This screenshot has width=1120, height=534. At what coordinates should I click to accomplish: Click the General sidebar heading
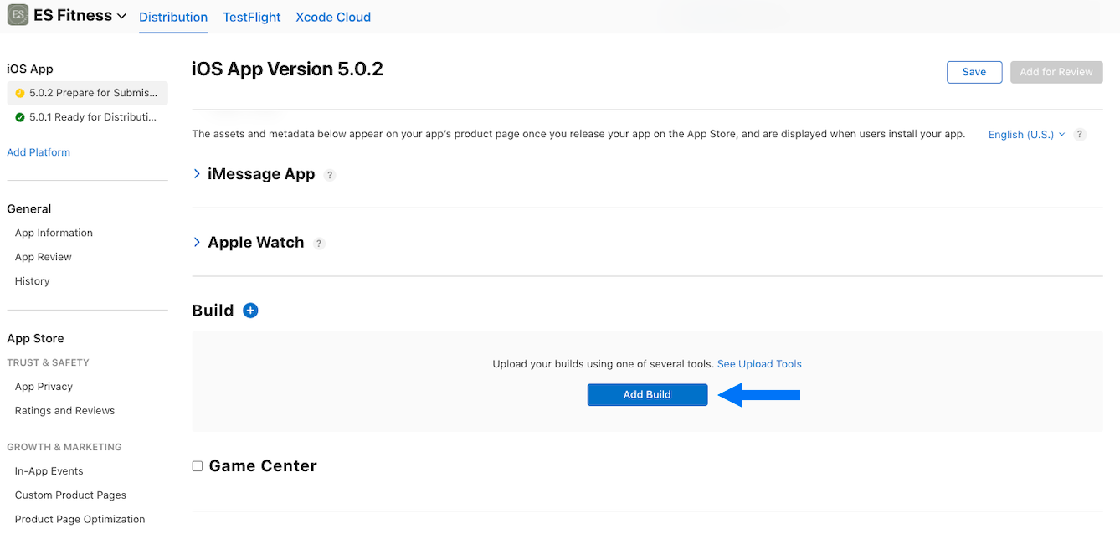(x=29, y=209)
